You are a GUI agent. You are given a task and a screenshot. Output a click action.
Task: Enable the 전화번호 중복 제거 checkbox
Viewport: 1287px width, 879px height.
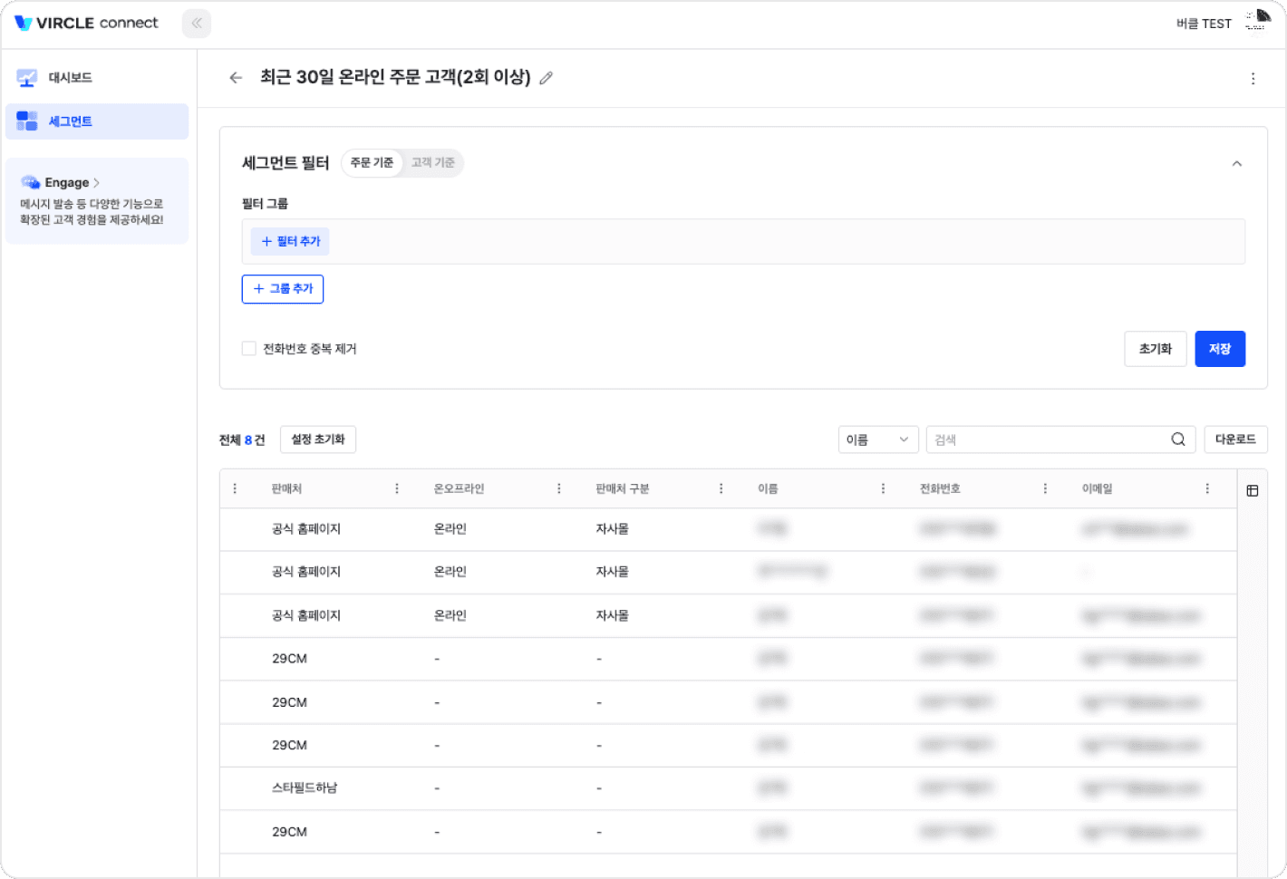click(248, 348)
